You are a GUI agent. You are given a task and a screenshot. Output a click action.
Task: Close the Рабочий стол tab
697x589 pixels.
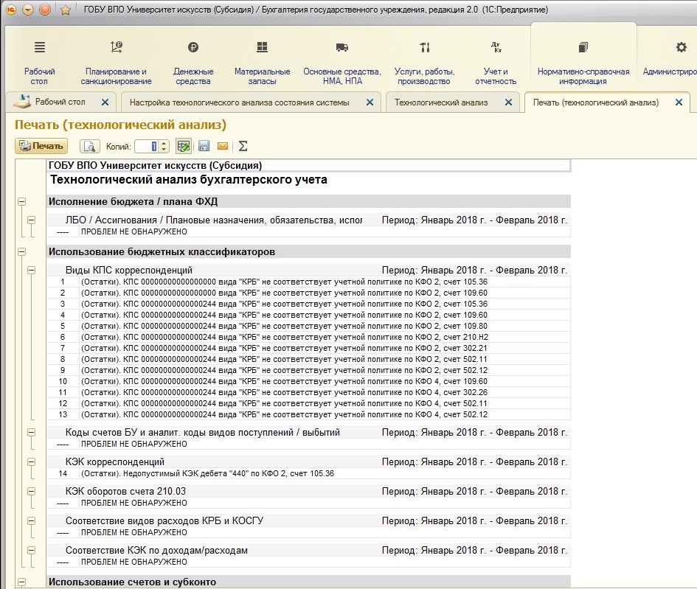pos(105,102)
